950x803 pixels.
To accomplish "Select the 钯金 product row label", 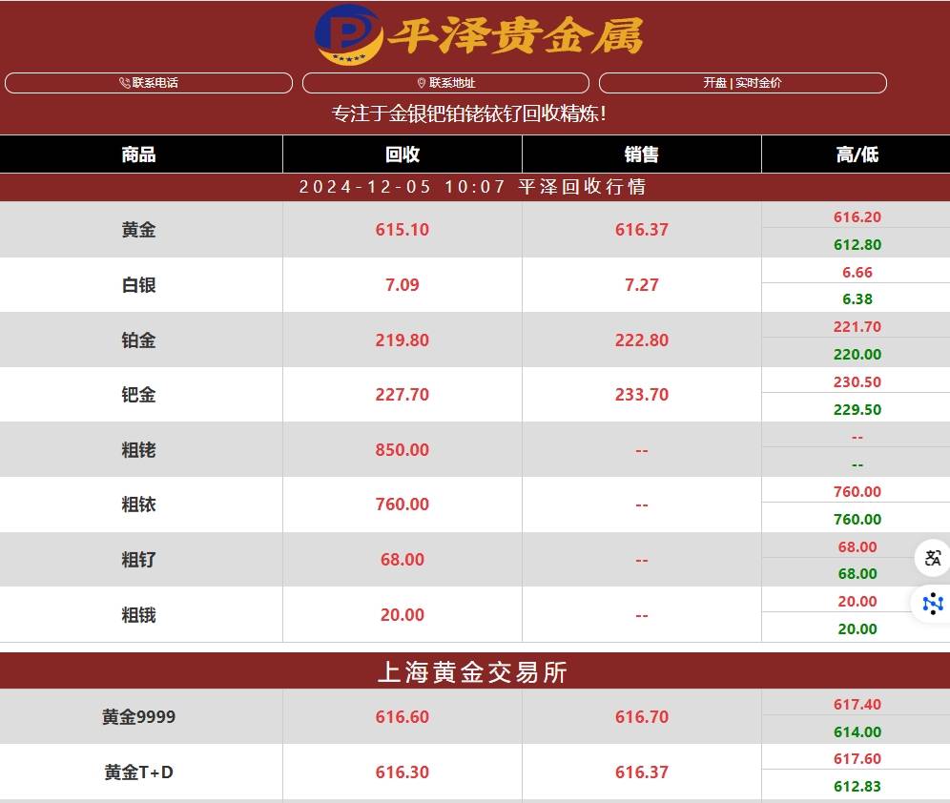I will pyautogui.click(x=138, y=394).
